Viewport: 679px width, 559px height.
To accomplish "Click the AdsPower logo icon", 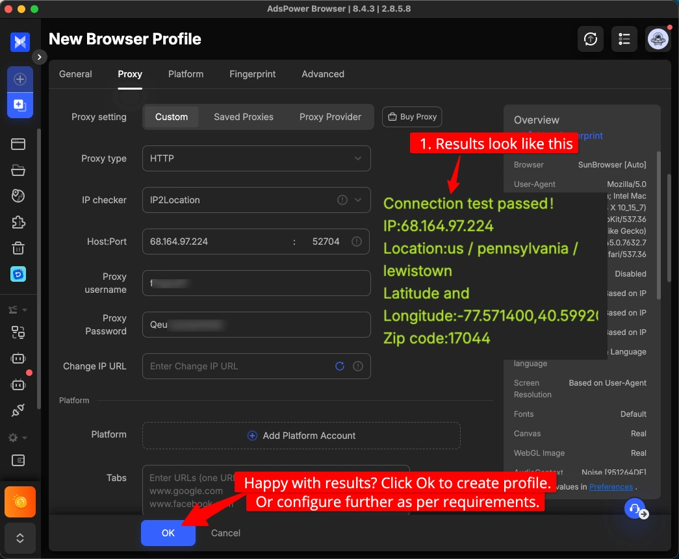I will [x=20, y=42].
